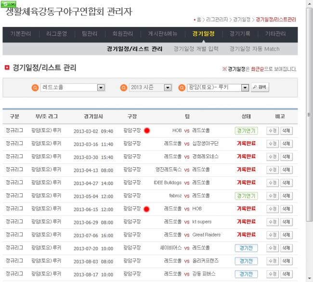Open the 경기기록 menu
Image resolution: width=313 pixels, height=282 pixels.
pos(240,34)
